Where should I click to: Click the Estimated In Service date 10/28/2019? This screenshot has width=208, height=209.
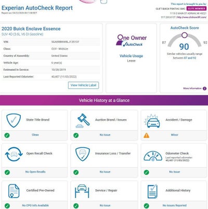(59, 69)
